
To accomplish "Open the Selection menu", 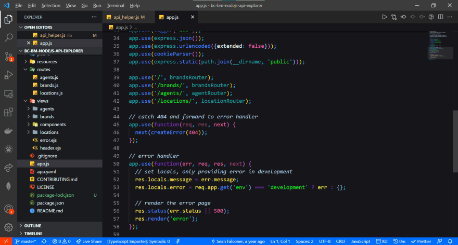I will [51, 5].
